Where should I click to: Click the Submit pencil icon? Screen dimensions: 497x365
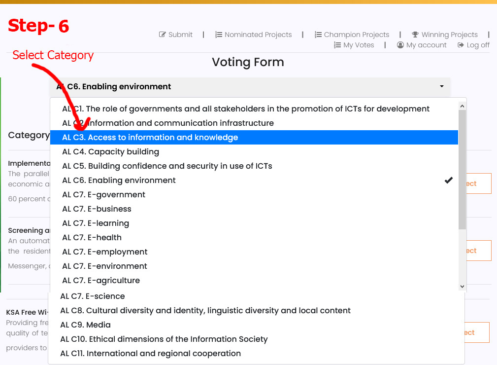coord(162,34)
